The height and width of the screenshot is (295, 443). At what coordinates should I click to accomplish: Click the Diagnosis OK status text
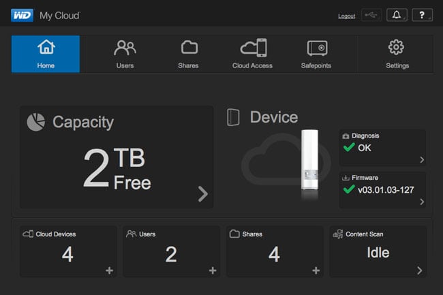tap(365, 148)
